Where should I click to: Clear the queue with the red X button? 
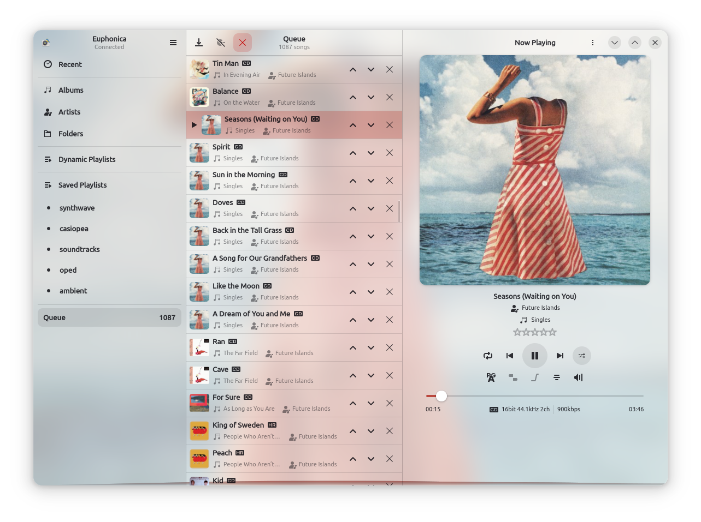(x=243, y=43)
